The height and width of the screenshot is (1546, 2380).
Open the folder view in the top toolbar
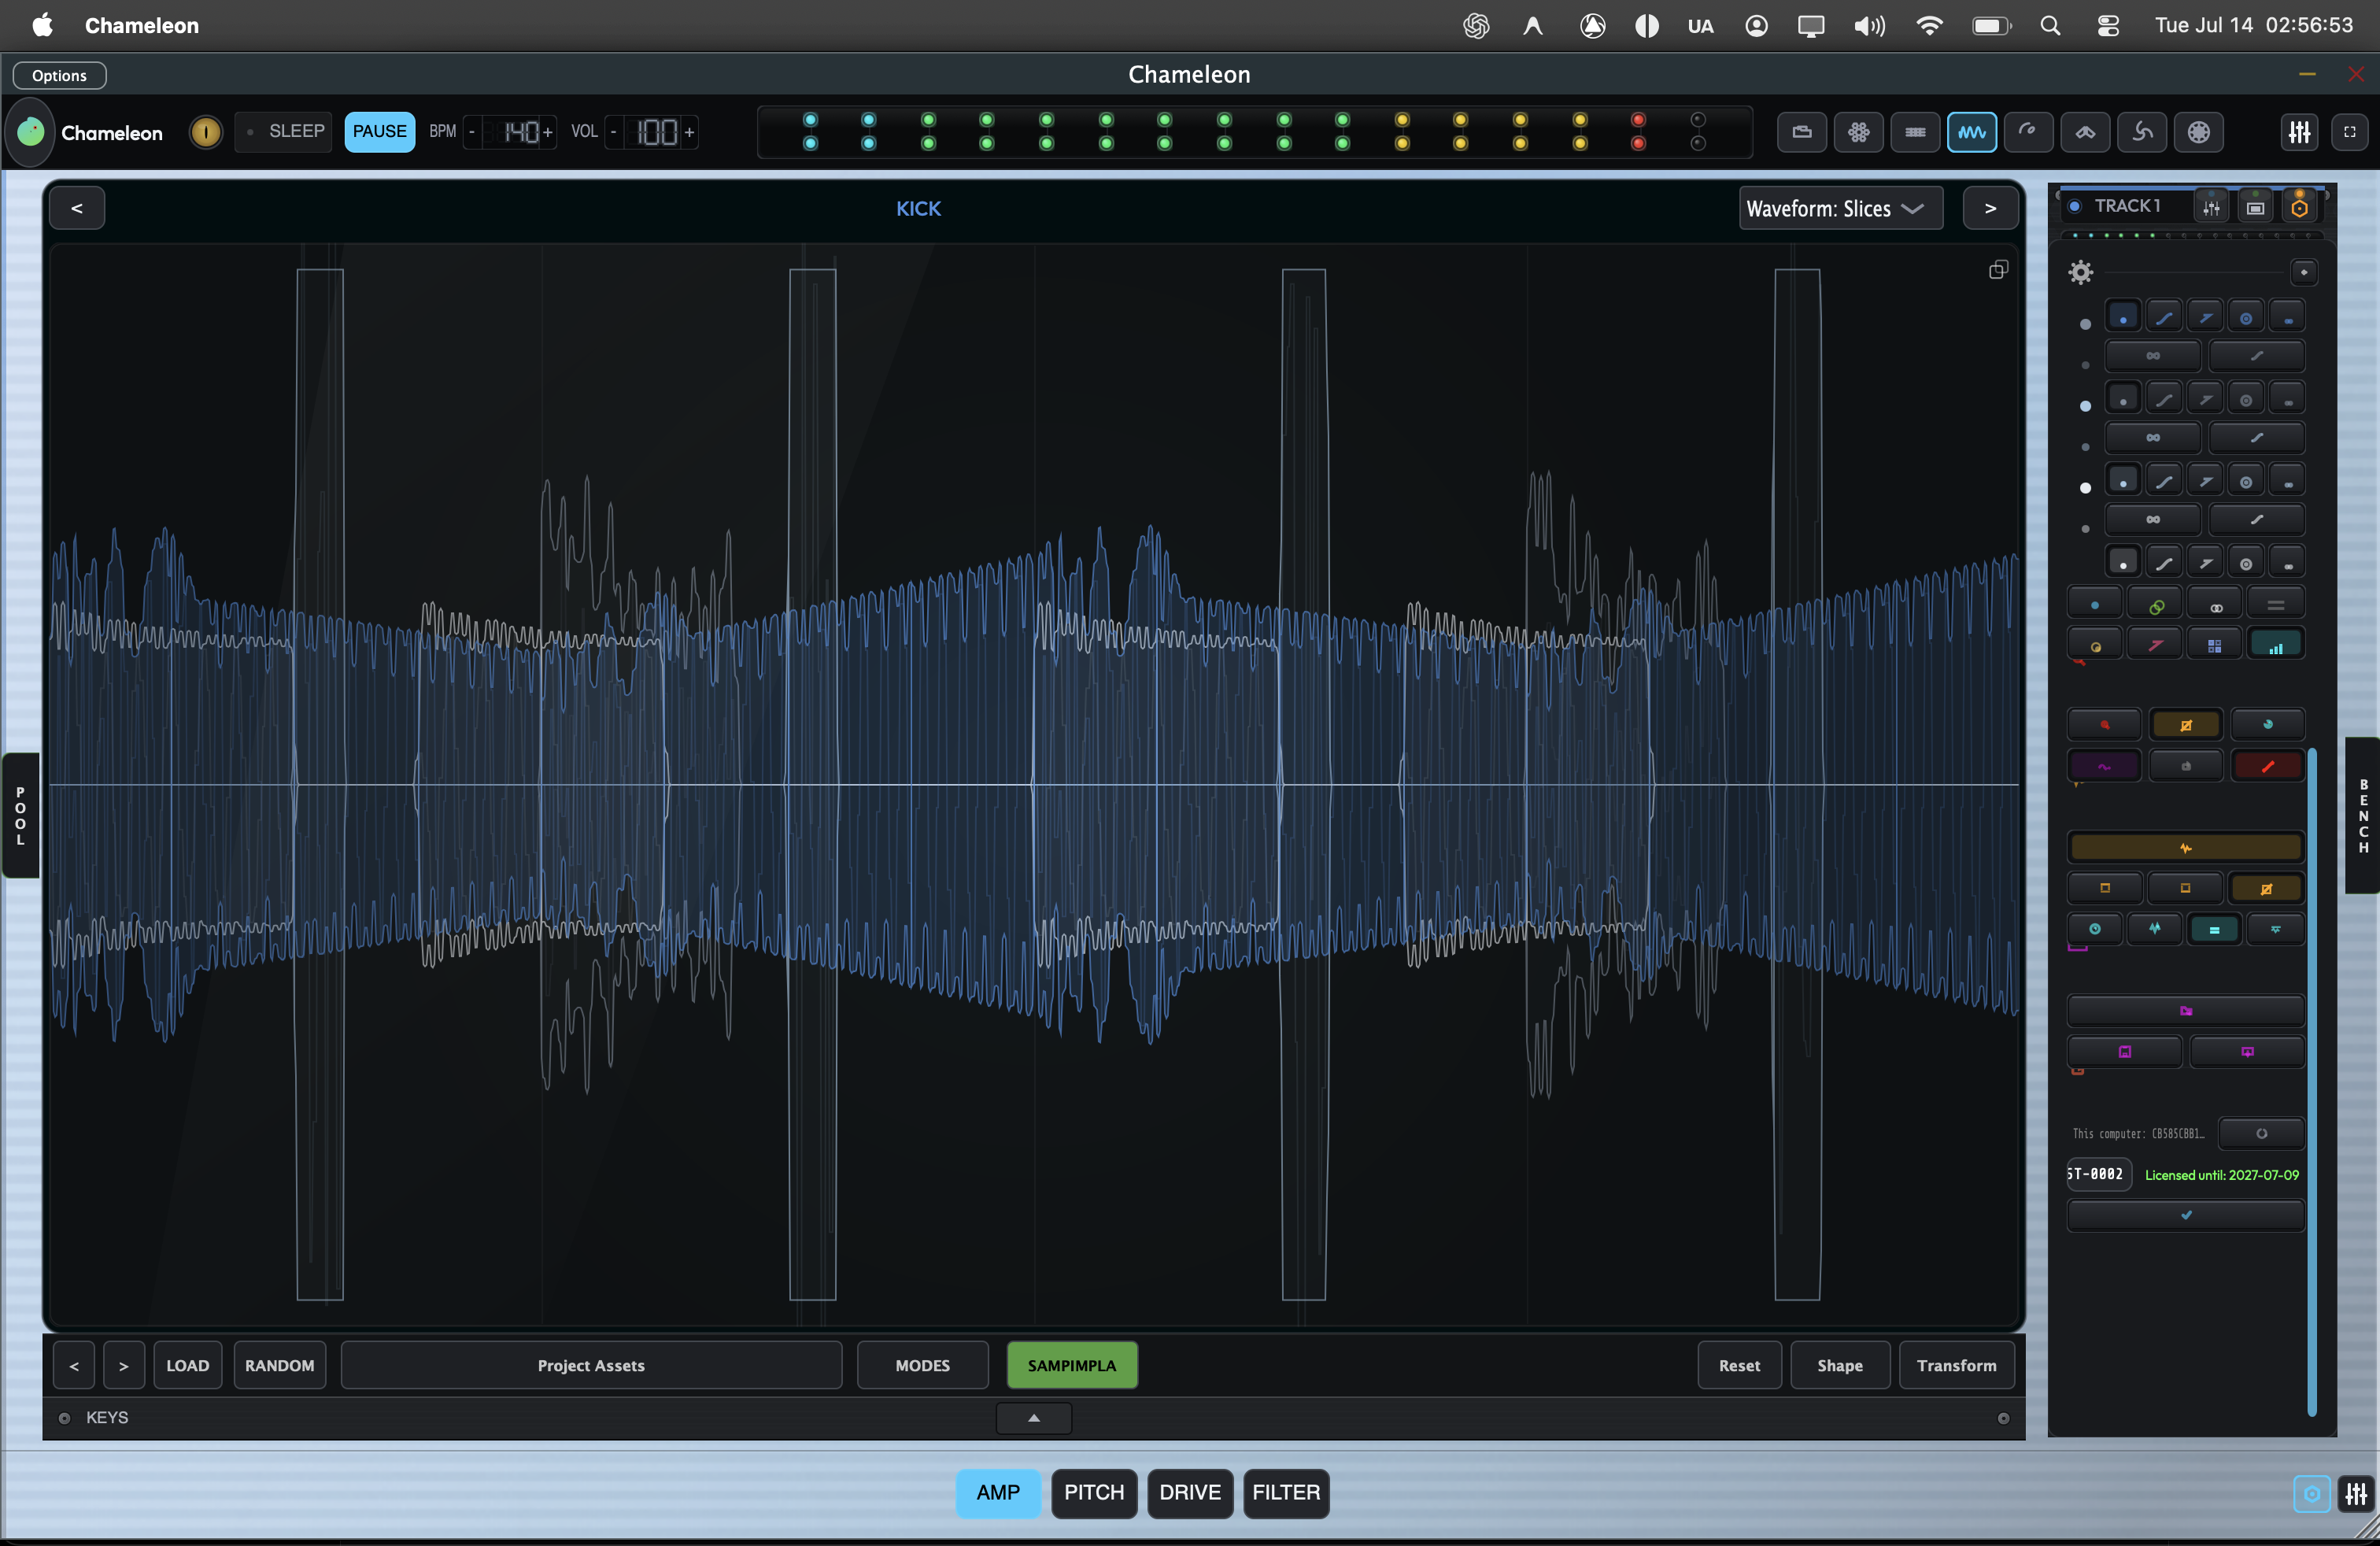click(1801, 132)
